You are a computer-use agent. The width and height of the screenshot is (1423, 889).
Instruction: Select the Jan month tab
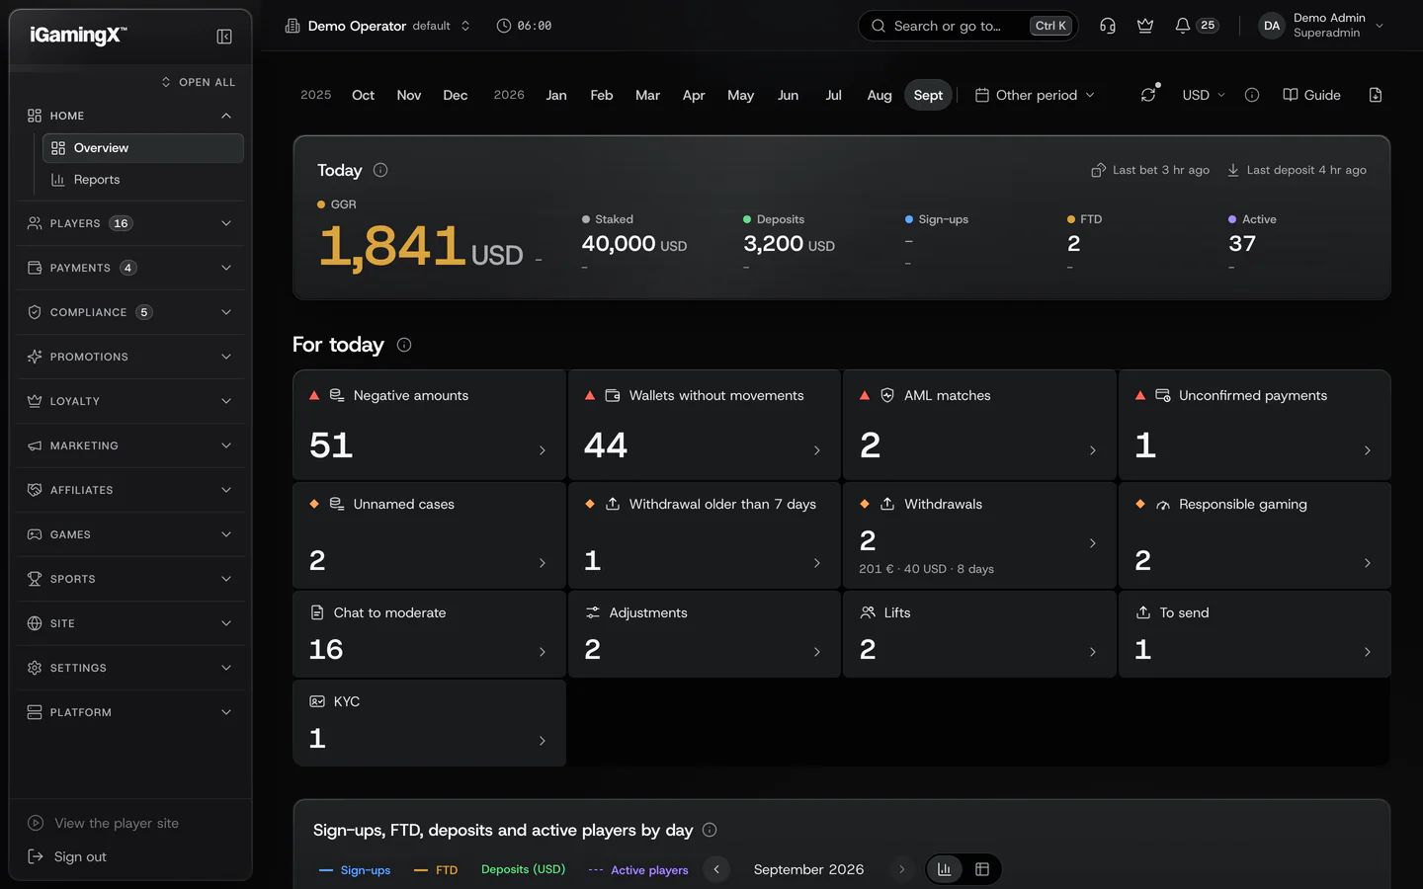pyautogui.click(x=556, y=95)
